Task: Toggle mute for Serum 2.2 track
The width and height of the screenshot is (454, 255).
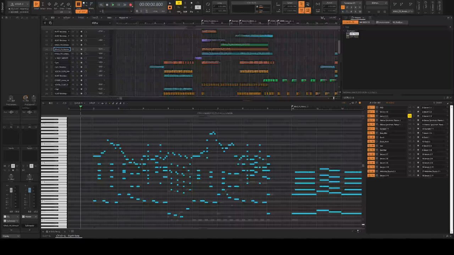Action: (x=410, y=116)
